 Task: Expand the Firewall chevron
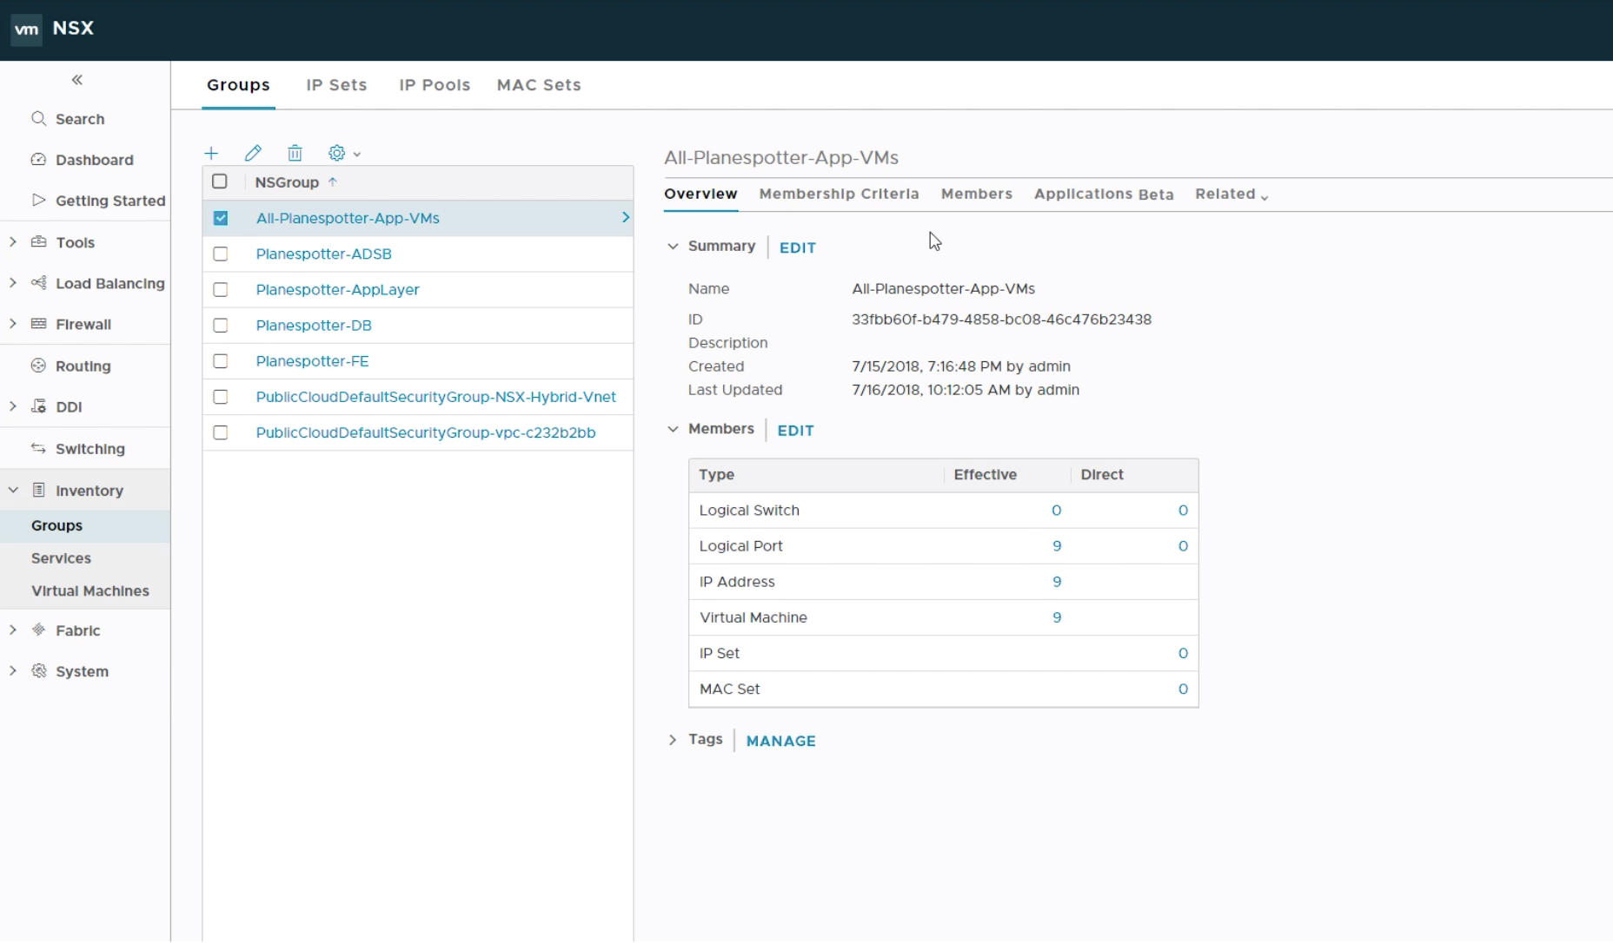click(x=13, y=323)
